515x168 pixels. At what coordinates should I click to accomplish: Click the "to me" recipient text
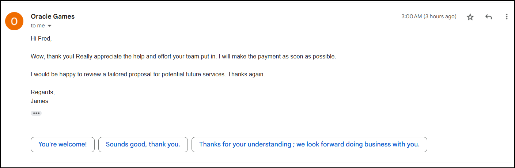38,26
